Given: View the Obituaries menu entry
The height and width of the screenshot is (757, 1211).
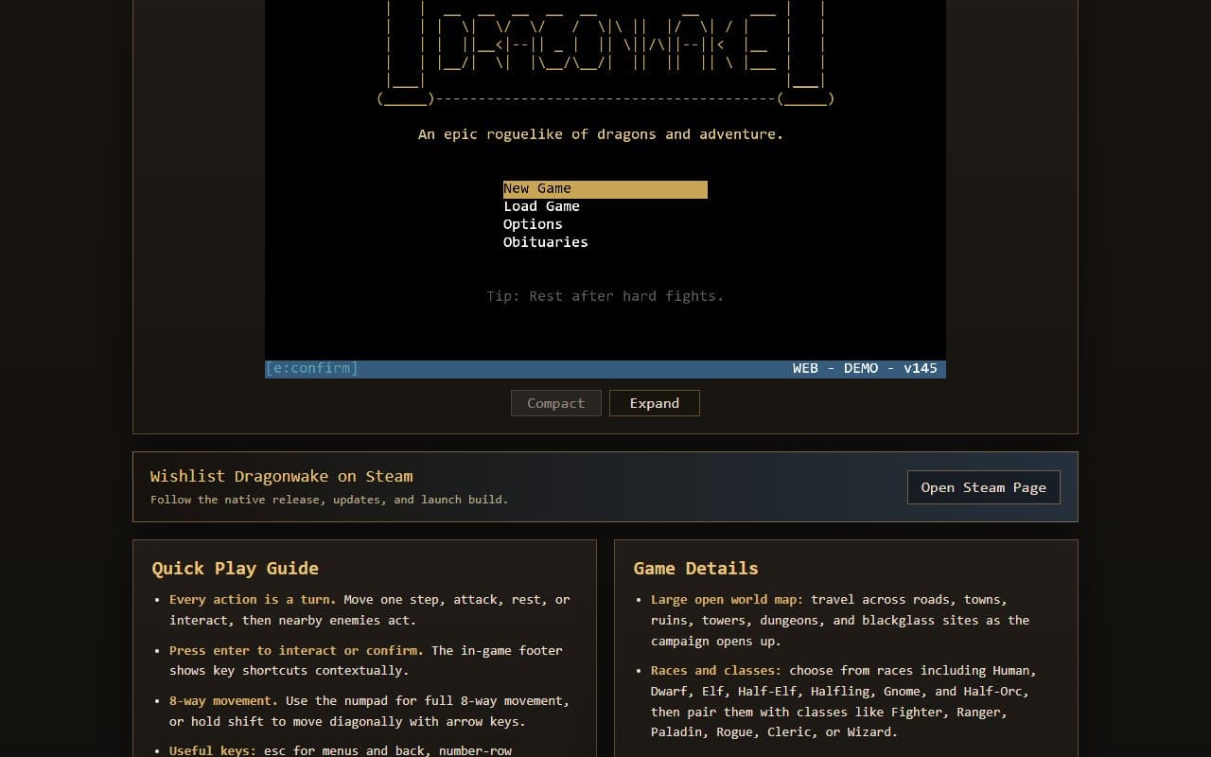Looking at the screenshot, I should (x=545, y=242).
